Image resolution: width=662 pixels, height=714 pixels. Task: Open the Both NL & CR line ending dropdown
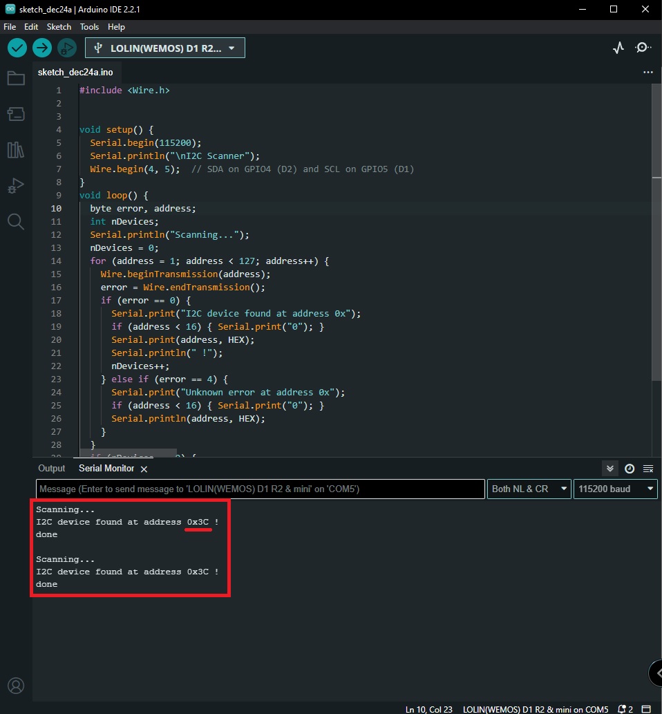529,489
